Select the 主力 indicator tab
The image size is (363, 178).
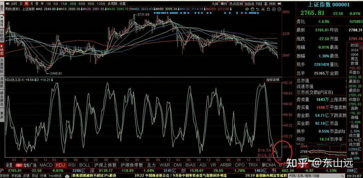click(151, 165)
